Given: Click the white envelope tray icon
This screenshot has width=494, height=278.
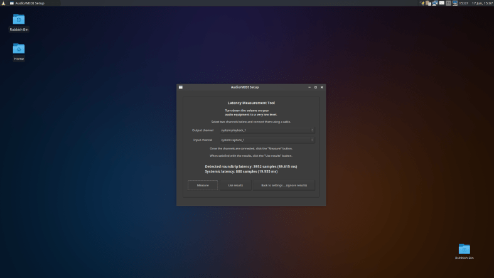Looking at the screenshot, I should click(442, 3).
